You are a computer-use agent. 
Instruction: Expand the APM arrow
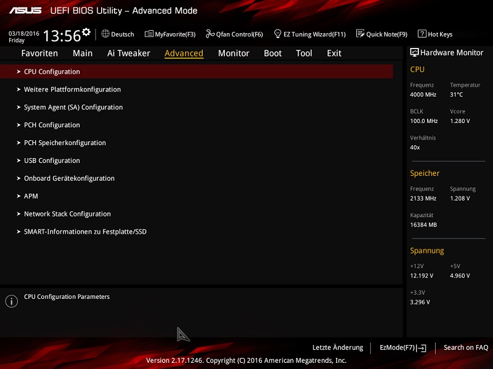click(x=18, y=196)
